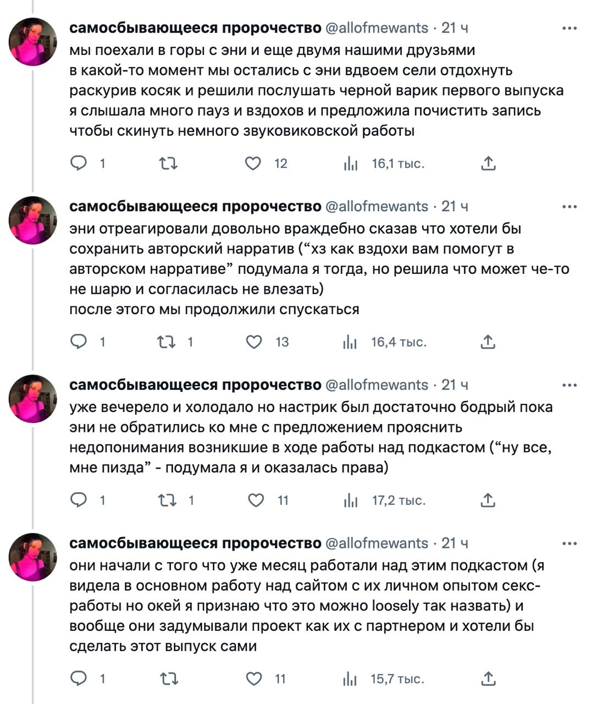Open more options on fourth tweet
Image resolution: width=591 pixels, height=704 pixels.
(x=570, y=544)
